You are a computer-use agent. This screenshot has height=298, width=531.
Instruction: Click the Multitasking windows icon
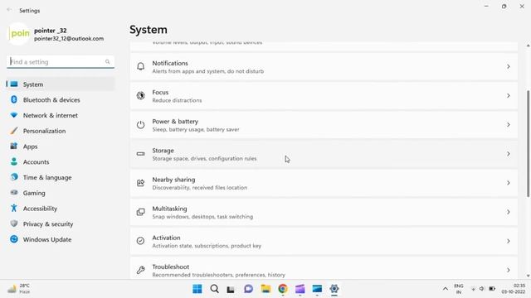pos(140,212)
